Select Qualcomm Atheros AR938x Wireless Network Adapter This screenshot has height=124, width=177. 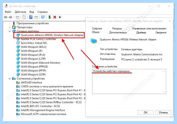pyautogui.click(x=52, y=35)
